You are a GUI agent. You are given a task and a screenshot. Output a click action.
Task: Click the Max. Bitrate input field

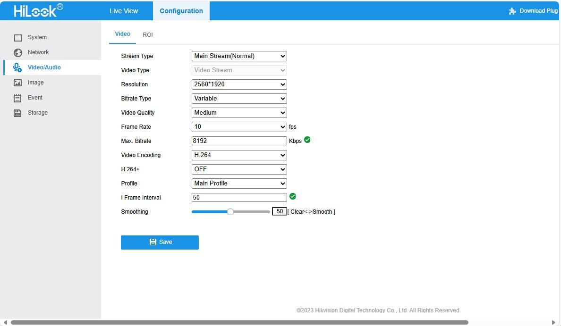tap(239, 141)
